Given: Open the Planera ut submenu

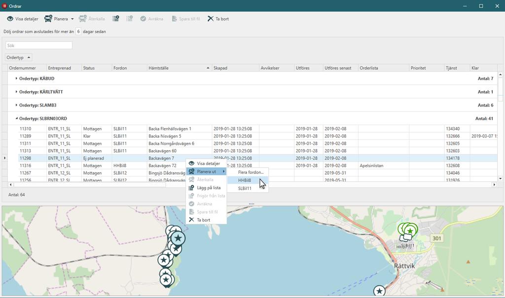Looking at the screenshot, I should [207, 171].
